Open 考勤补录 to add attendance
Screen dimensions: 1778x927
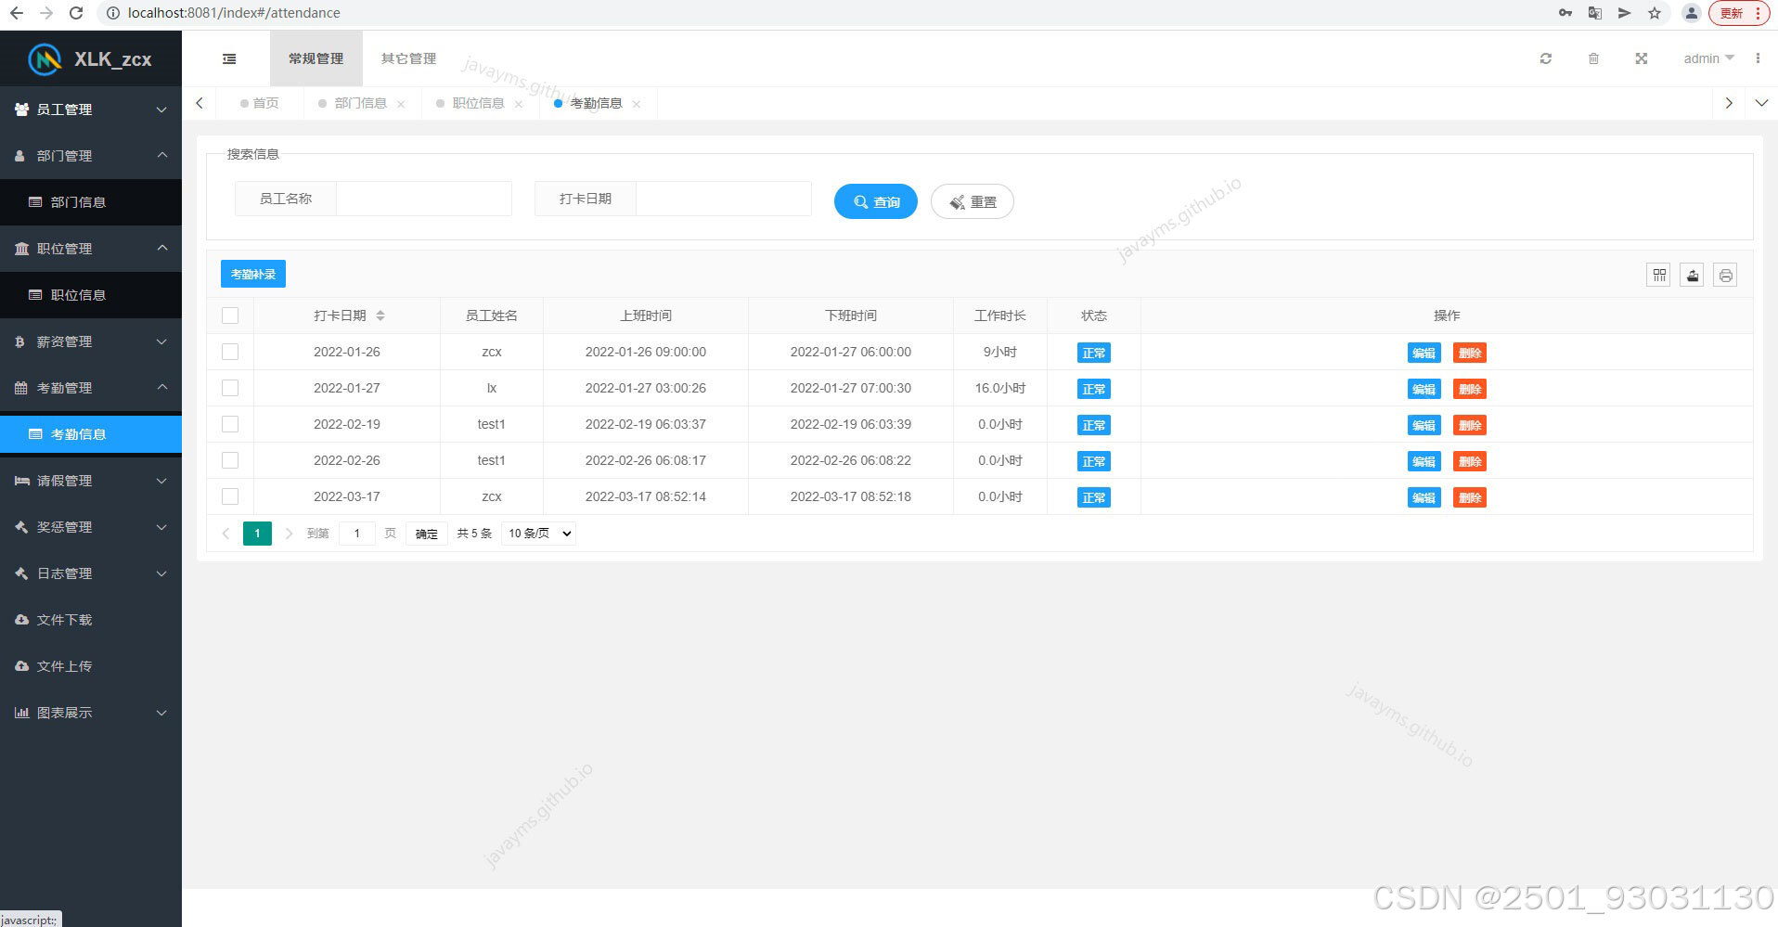pyautogui.click(x=252, y=274)
